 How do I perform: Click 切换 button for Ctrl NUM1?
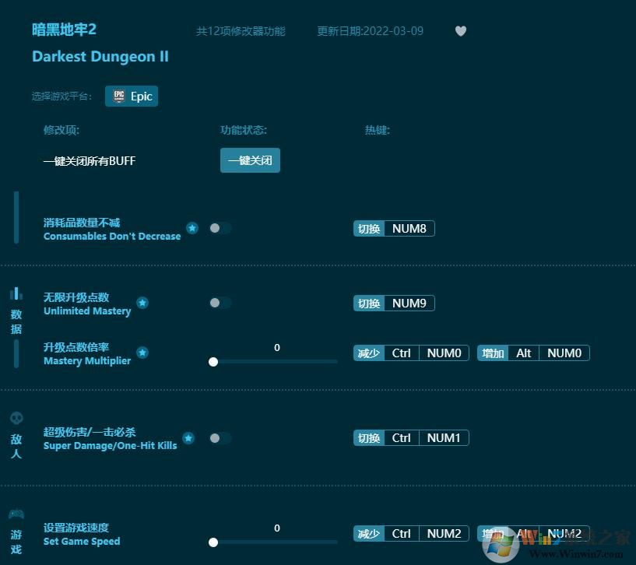point(369,437)
